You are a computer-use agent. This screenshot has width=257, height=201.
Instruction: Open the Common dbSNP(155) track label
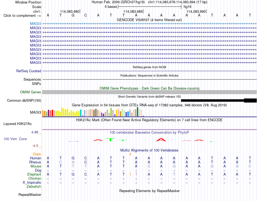click(24, 101)
